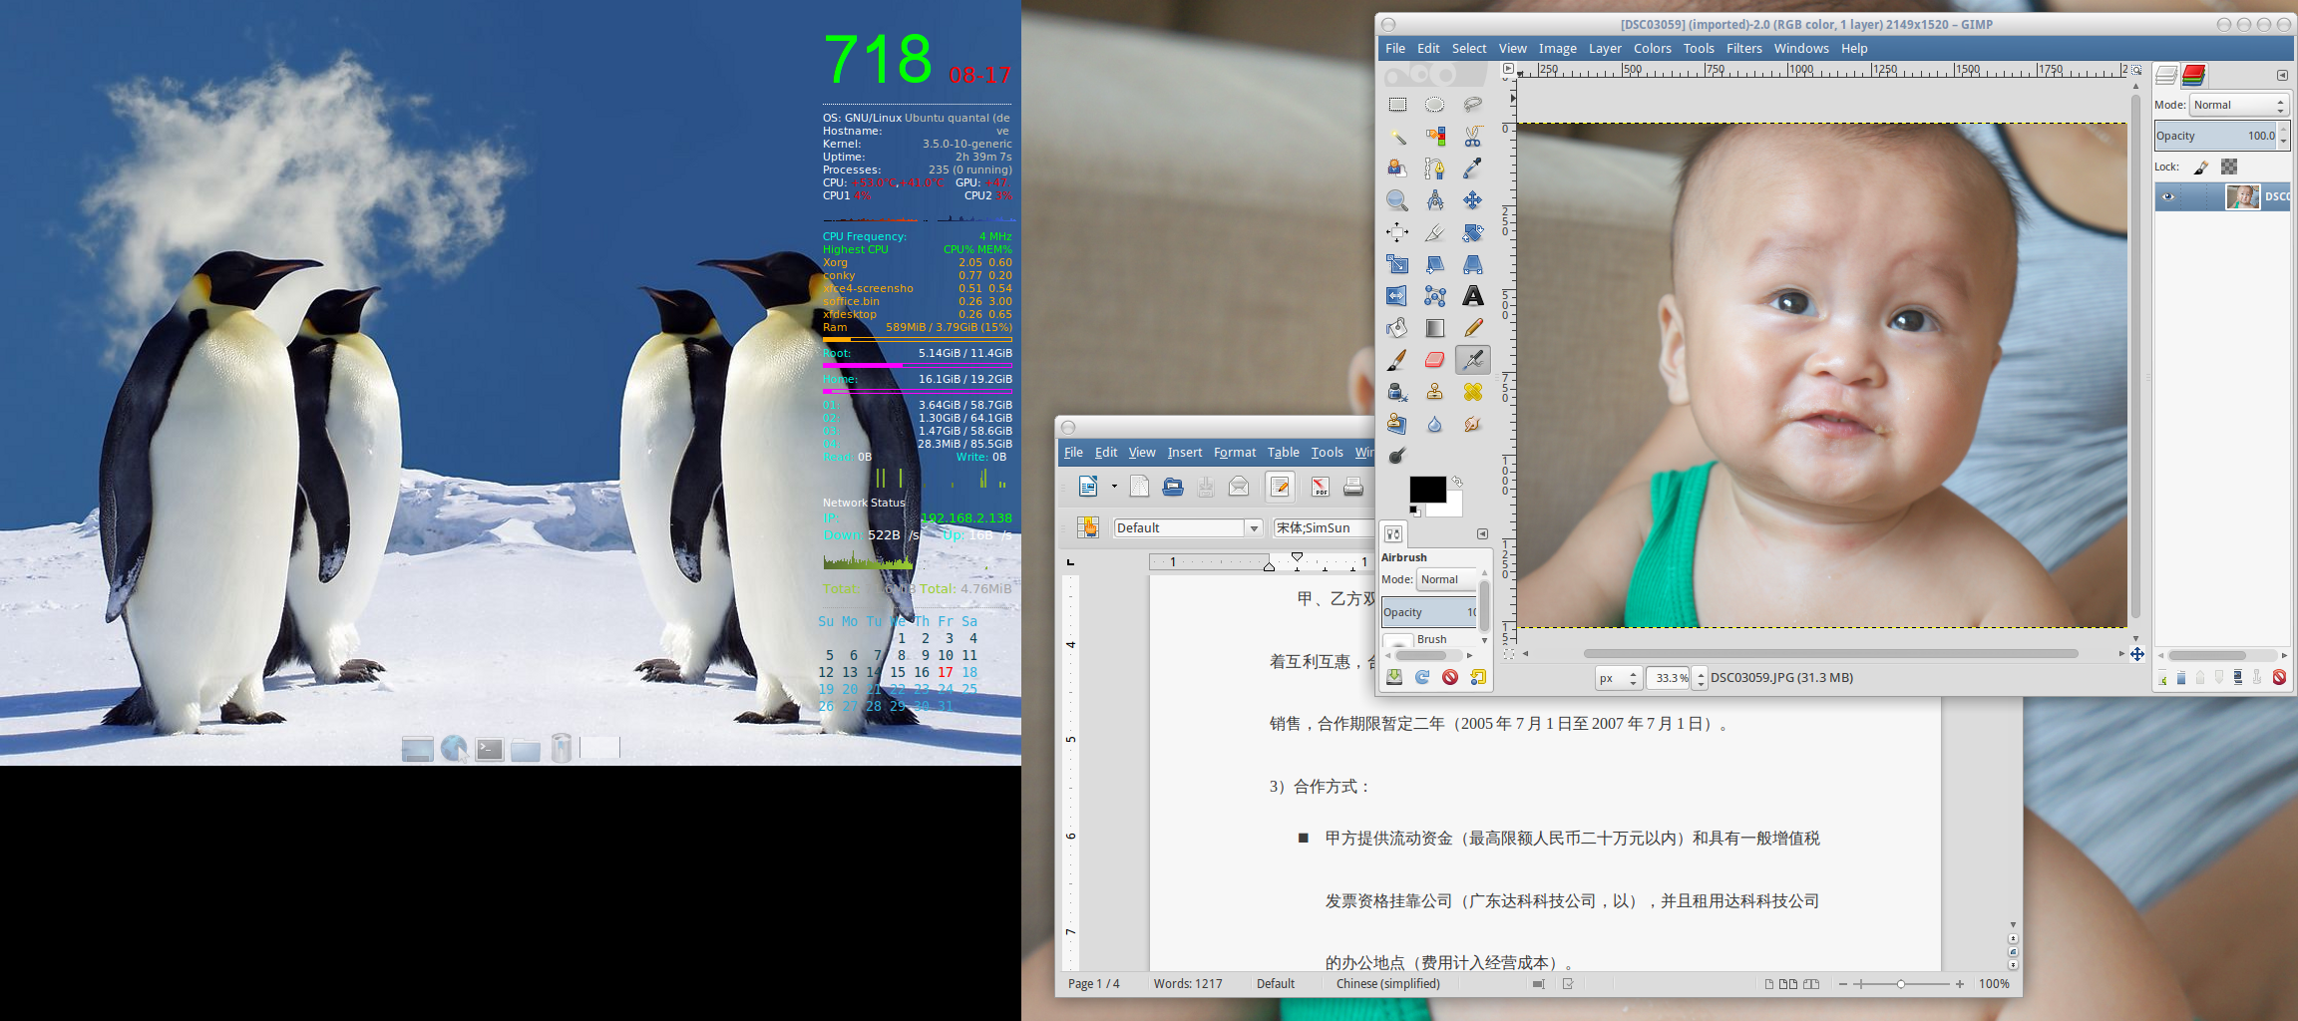Viewport: 2298px width, 1021px height.
Task: Open Tool Options configure tab menu arrow
Action: [x=1482, y=533]
